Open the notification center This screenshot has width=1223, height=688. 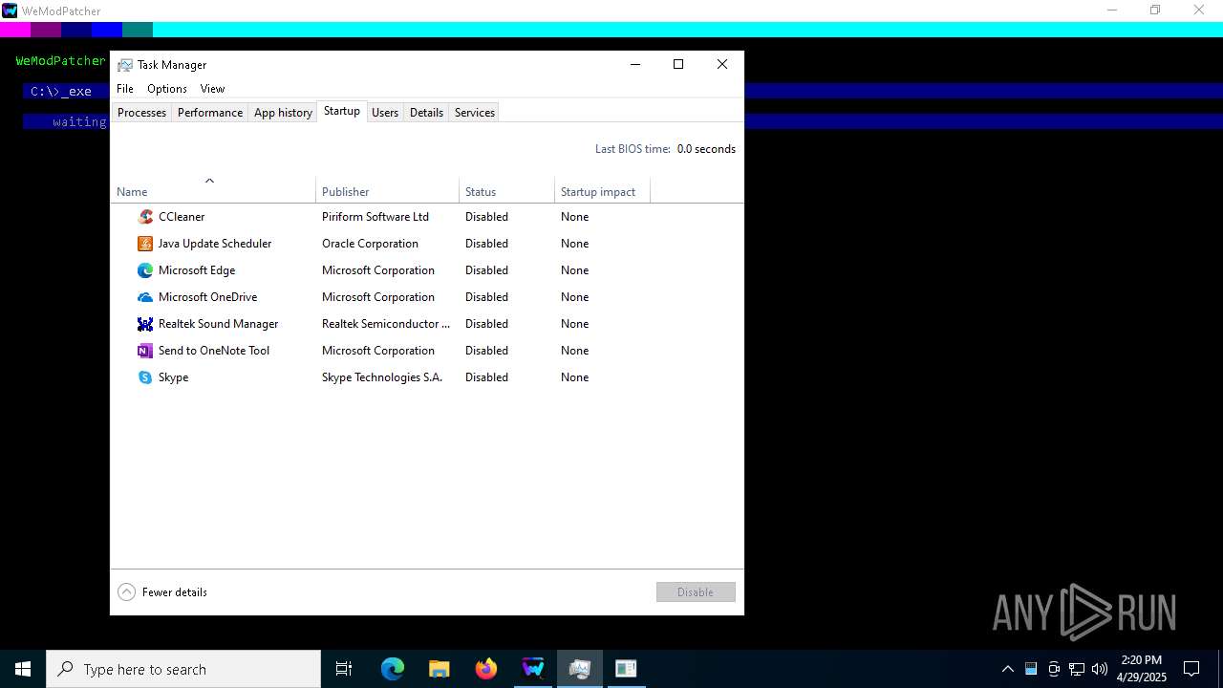point(1191,669)
